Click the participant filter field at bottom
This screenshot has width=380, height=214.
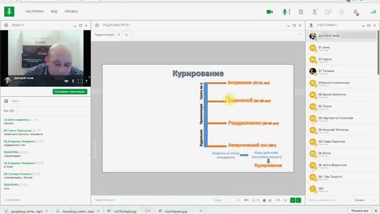point(322,200)
